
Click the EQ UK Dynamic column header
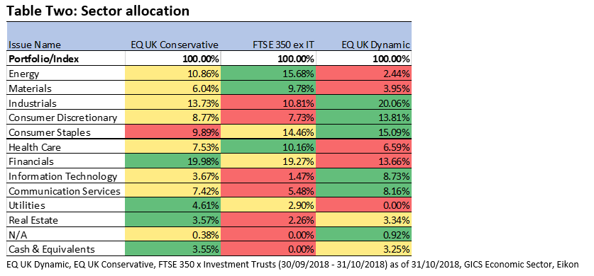375,45
